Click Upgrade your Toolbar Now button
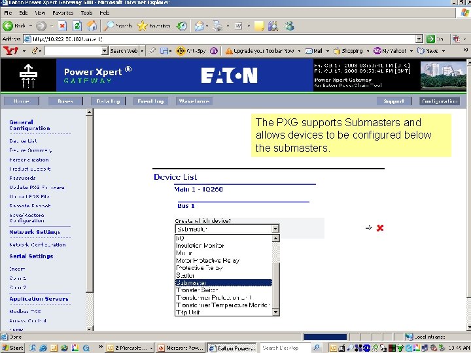The height and width of the screenshot is (353, 471). click(260, 51)
